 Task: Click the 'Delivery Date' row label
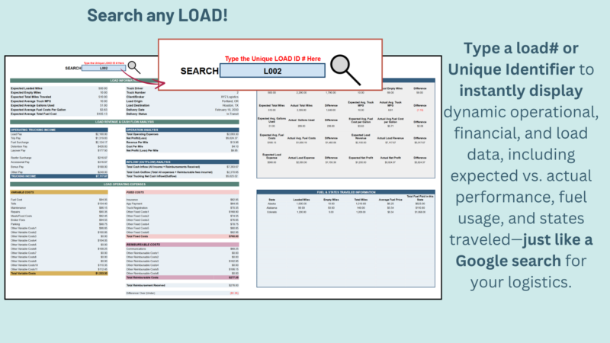(135, 110)
